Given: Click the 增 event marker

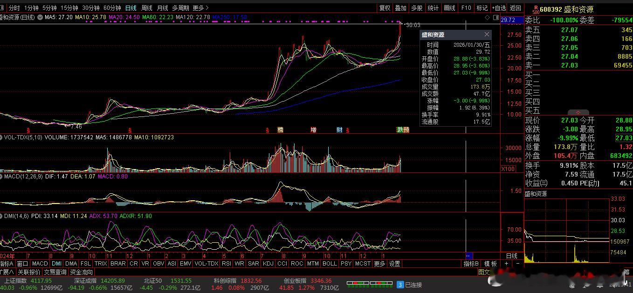Looking at the screenshot, I should pos(314,130).
